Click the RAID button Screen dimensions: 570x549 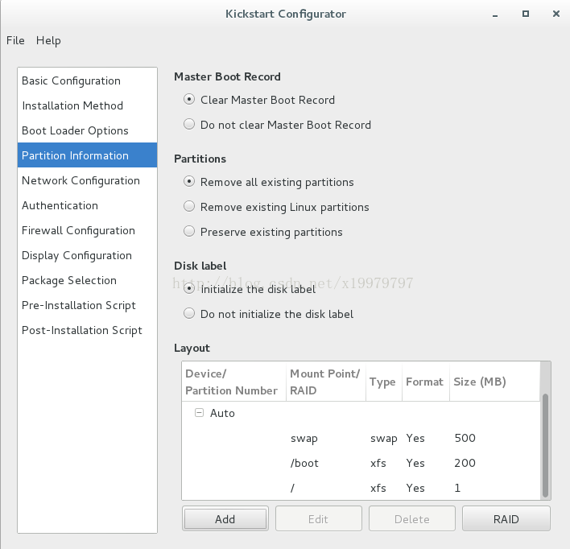506,519
